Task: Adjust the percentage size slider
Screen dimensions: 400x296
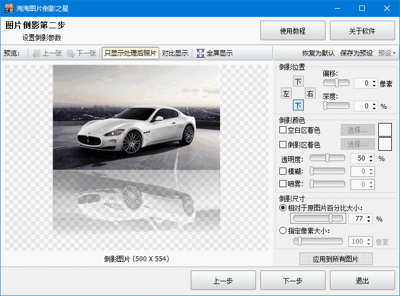Action: point(318,218)
